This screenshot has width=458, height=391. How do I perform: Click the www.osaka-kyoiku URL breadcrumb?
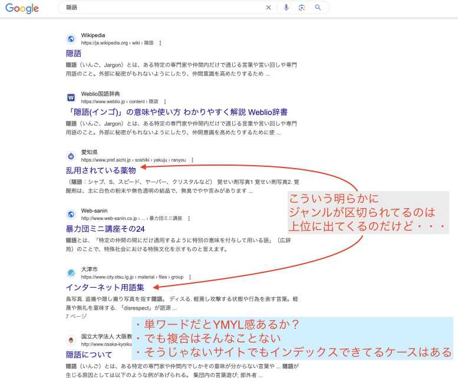[106, 344]
